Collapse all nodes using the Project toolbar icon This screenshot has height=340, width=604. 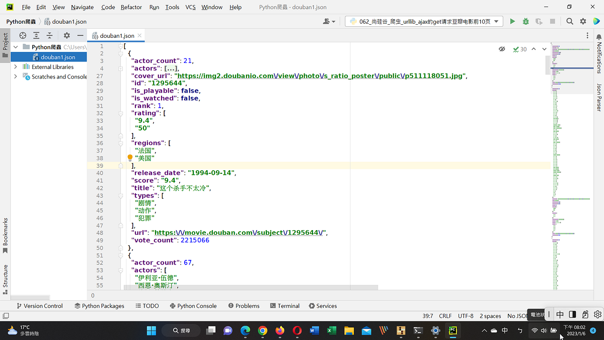click(x=49, y=35)
